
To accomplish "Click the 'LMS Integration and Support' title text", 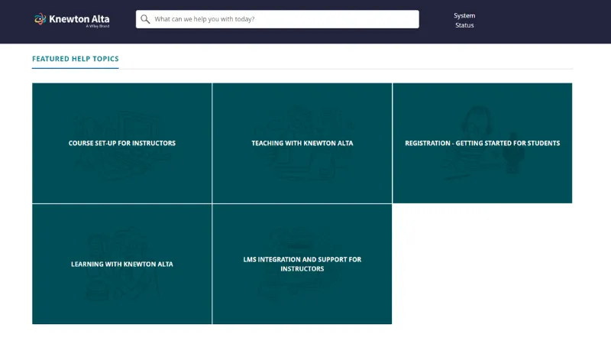I will (302, 259).
